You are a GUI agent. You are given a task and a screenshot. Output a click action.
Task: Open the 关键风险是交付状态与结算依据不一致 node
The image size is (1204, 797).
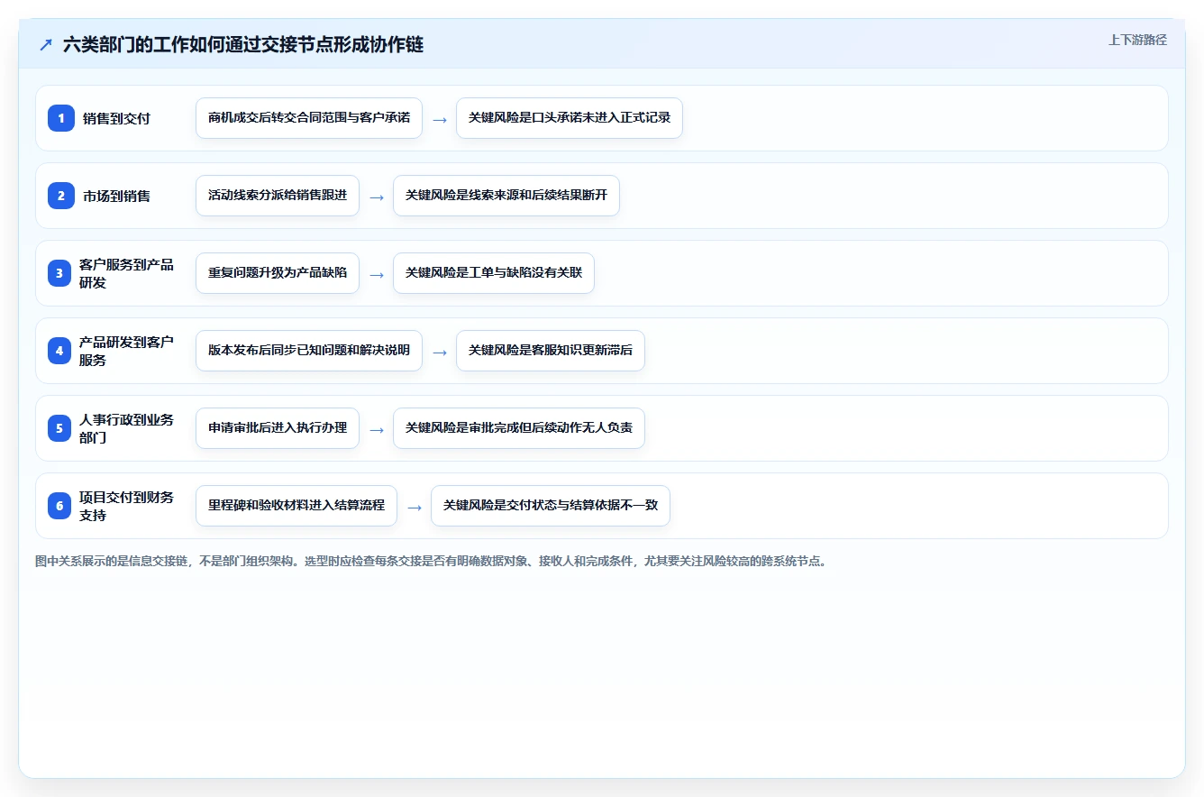click(x=551, y=506)
